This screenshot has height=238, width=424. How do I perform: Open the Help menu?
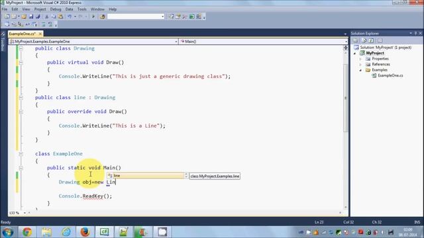[x=113, y=9]
